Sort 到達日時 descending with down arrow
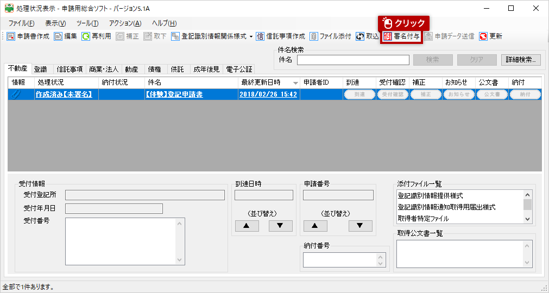Image resolution: width=549 pixels, height=293 pixels. 280,226
